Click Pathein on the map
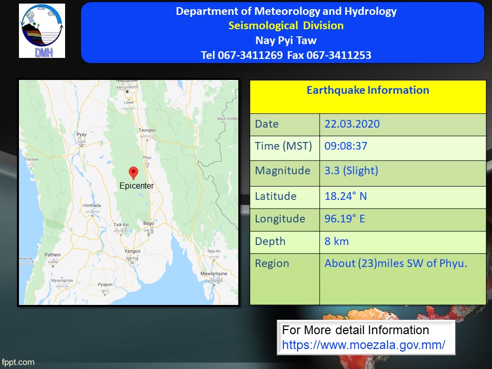Viewport: 492px width, 369px height. tap(52, 255)
